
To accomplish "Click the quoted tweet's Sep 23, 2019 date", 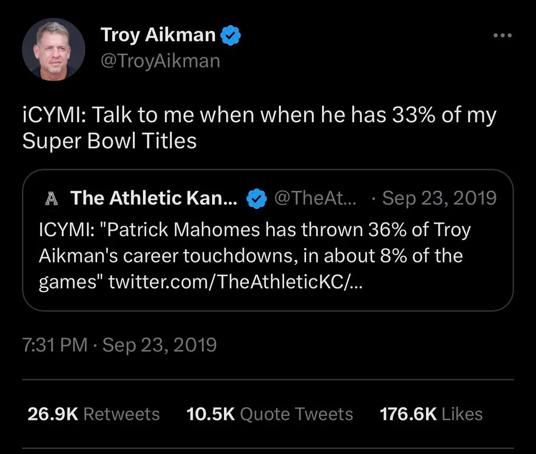I will click(x=439, y=198).
